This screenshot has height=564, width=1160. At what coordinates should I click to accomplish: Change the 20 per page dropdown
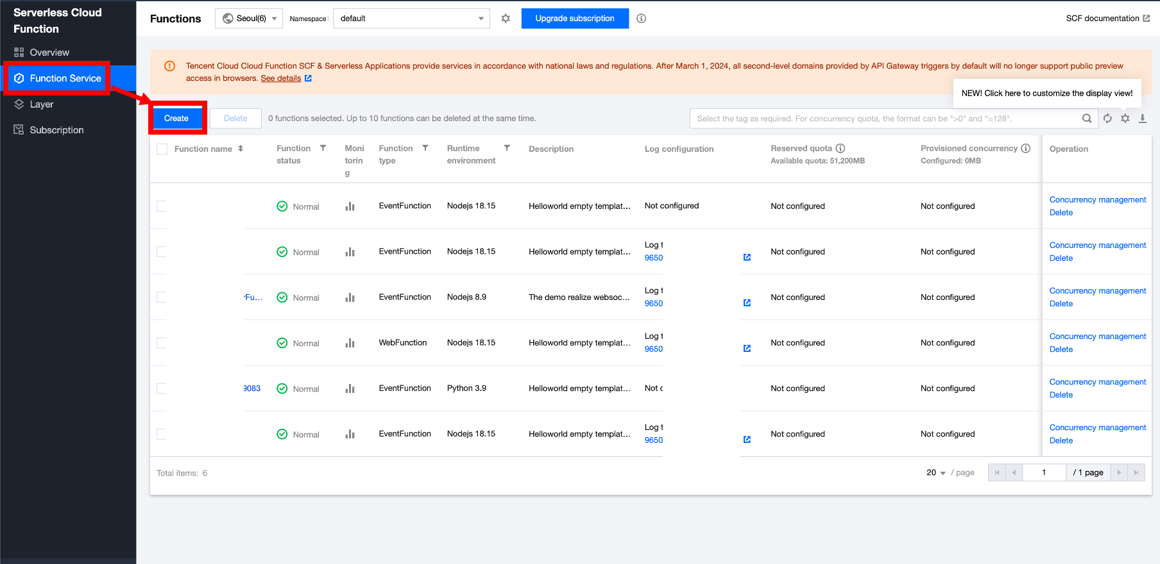936,473
